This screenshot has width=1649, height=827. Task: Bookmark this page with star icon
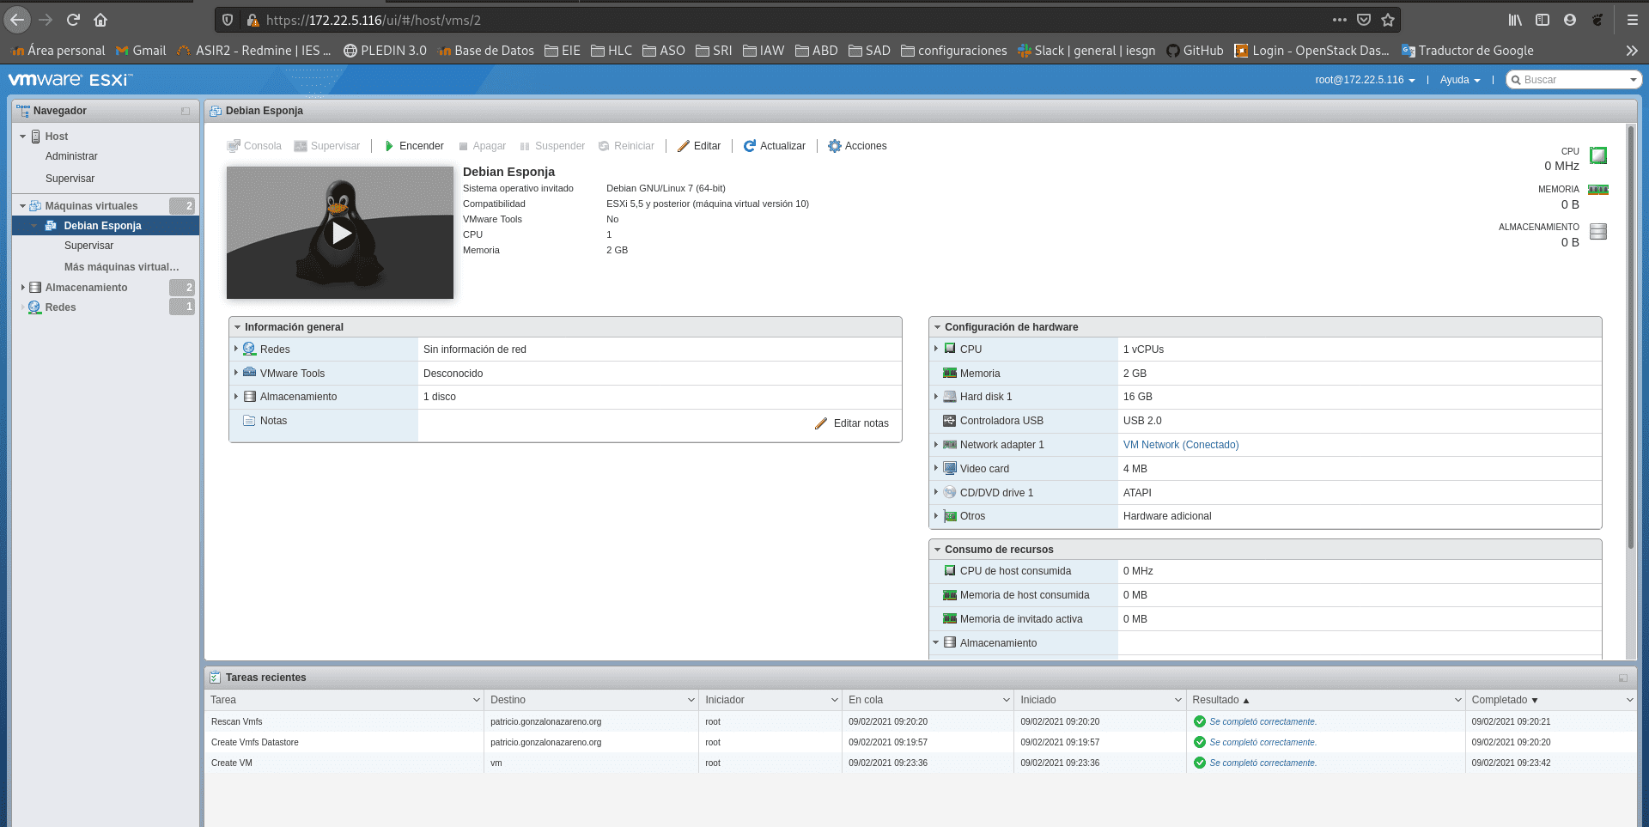pyautogui.click(x=1388, y=19)
